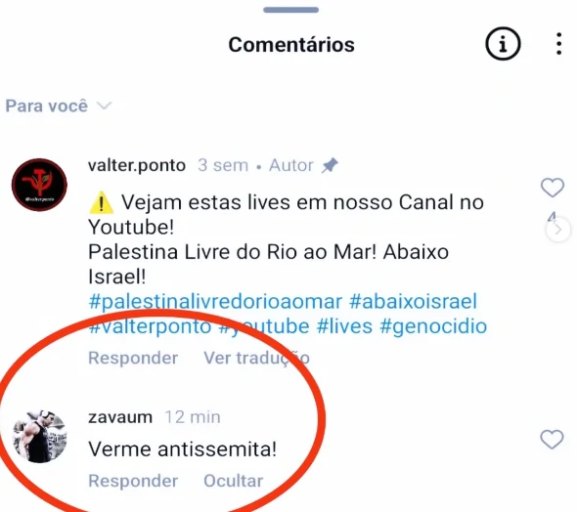The width and height of the screenshot is (577, 512).
Task: Open hashtag #palestinalivredorioaomar
Action: 215,302
